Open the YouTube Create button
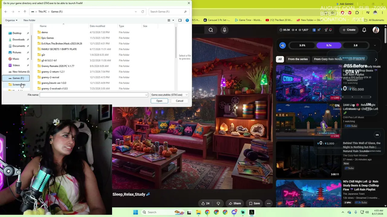This screenshot has width=387, height=217. pyautogui.click(x=349, y=30)
